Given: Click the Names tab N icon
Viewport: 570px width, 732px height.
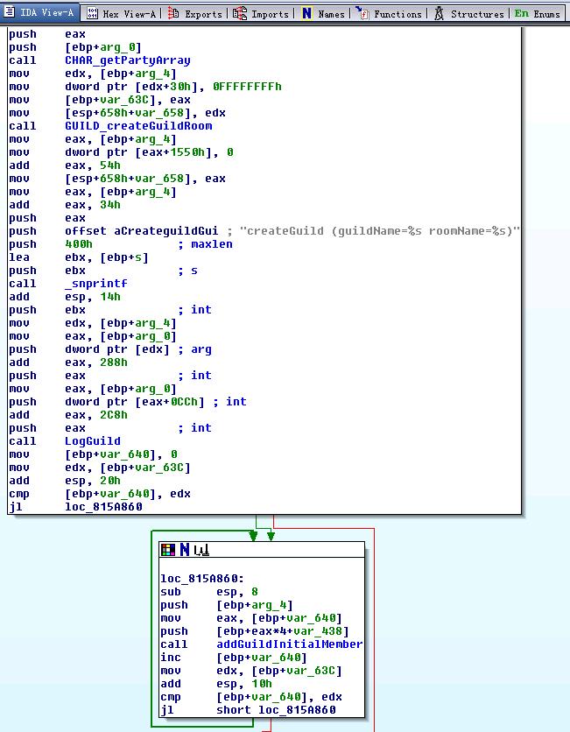Looking at the screenshot, I should click(x=306, y=13).
